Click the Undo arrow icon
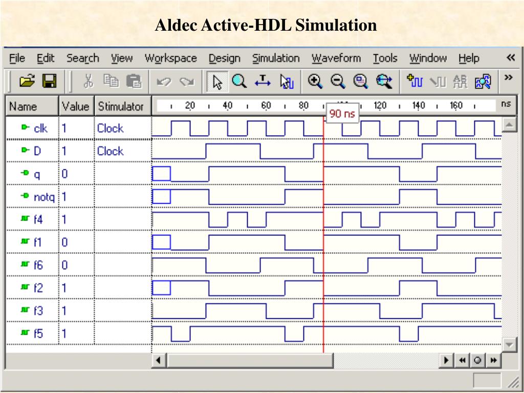The width and height of the screenshot is (524, 393). [x=164, y=81]
